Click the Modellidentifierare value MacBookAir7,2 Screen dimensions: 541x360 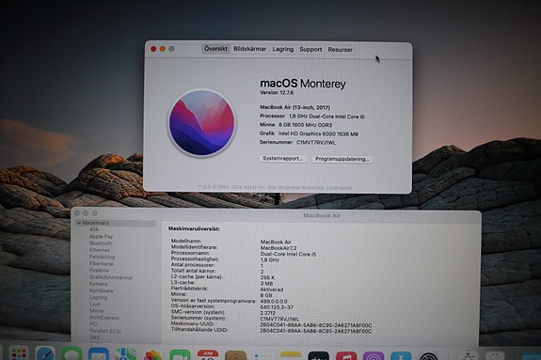(278, 248)
